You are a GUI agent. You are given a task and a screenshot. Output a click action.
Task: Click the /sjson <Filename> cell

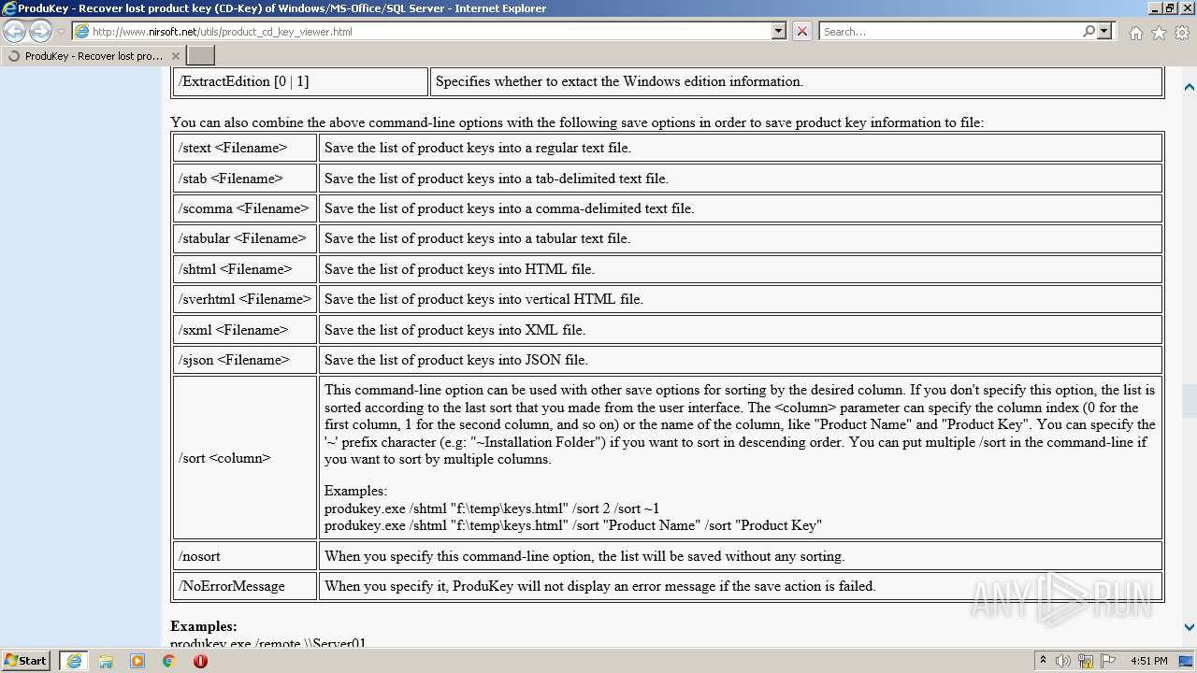[x=245, y=360]
